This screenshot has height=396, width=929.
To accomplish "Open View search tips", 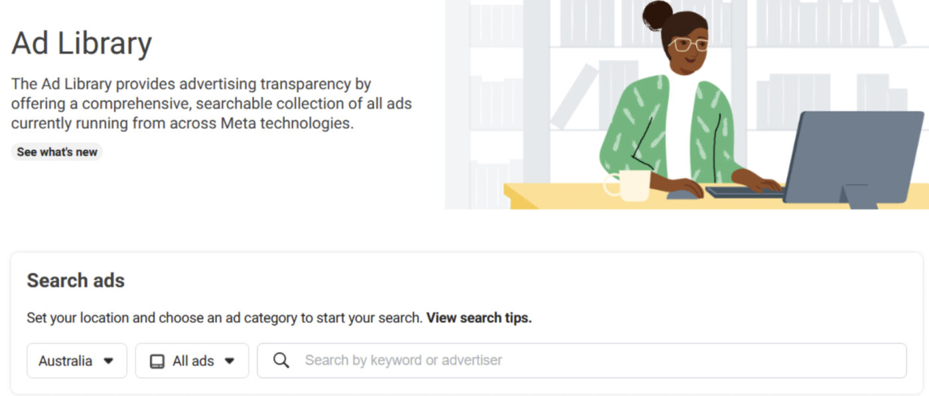I will tap(479, 318).
